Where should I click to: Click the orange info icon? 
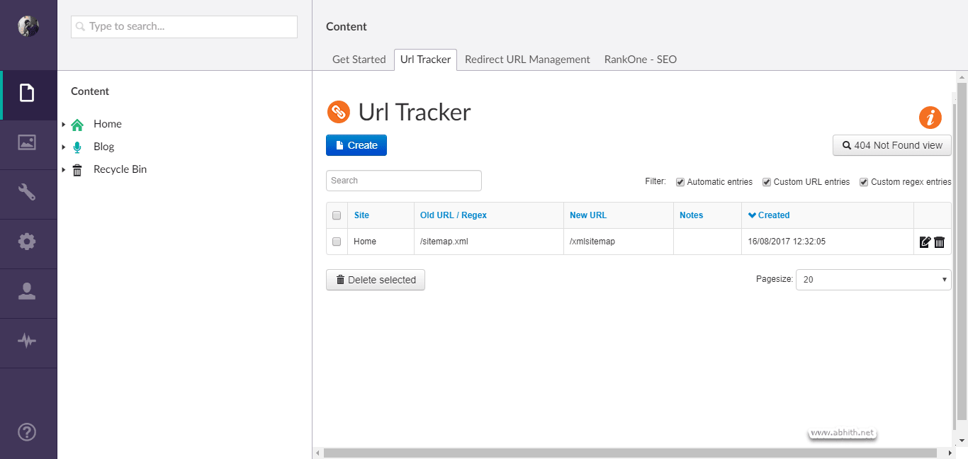930,118
